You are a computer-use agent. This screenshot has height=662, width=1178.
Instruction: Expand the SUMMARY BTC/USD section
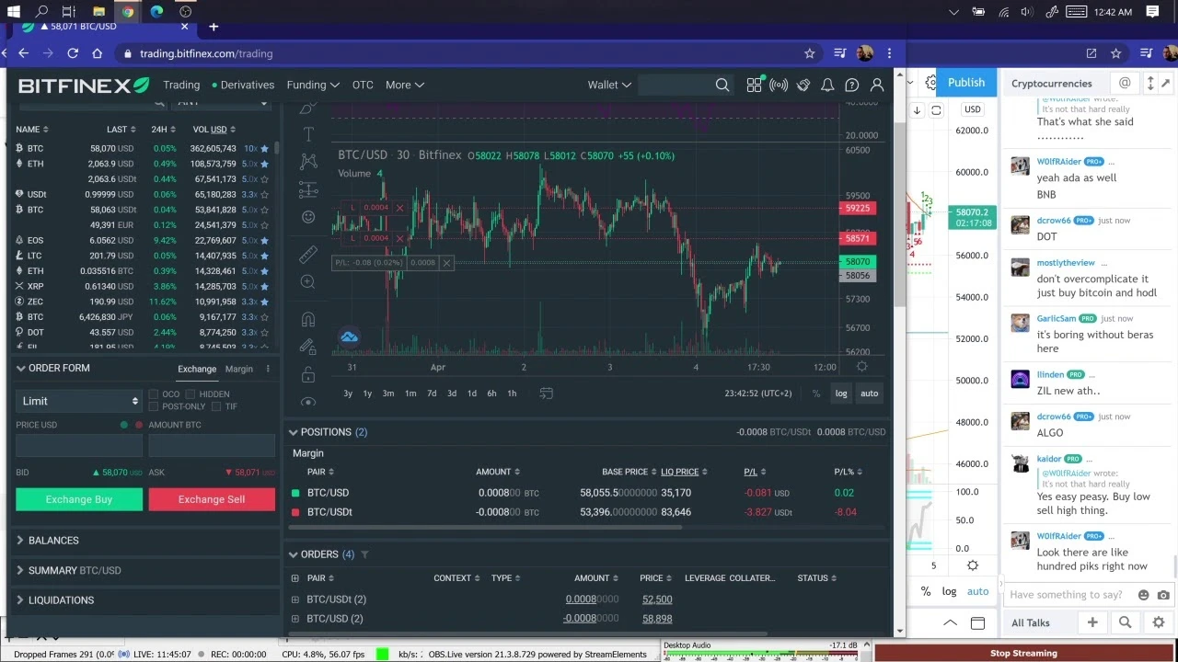coord(75,570)
